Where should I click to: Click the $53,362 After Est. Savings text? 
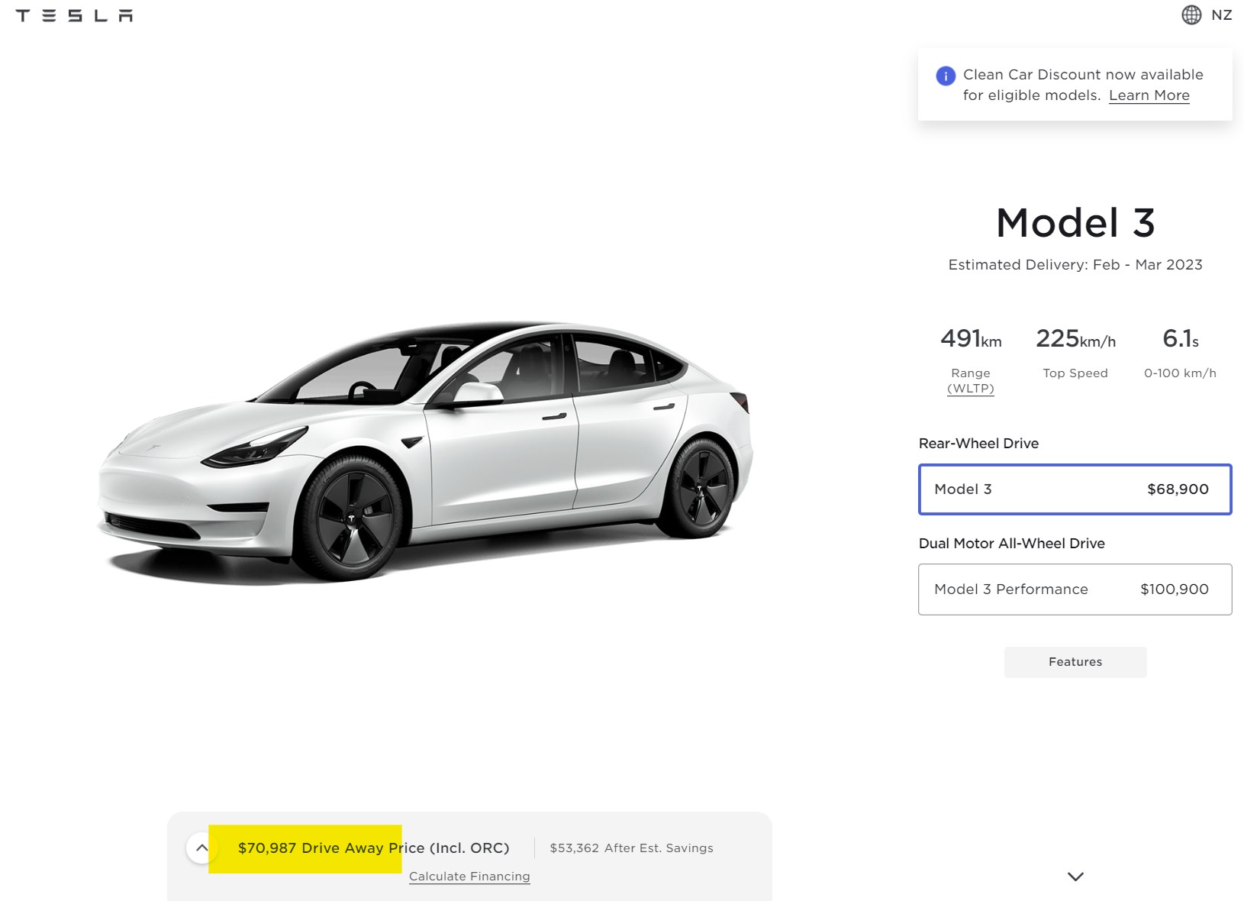(x=631, y=848)
